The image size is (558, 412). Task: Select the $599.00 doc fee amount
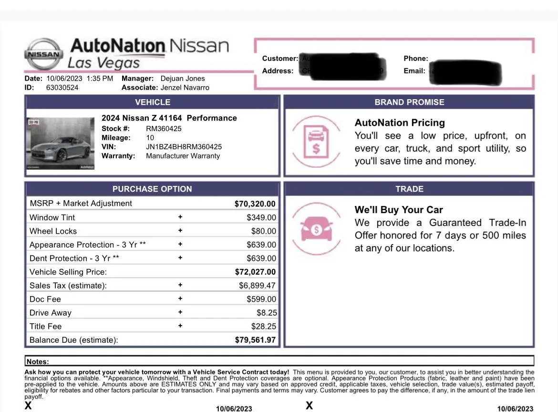click(x=261, y=299)
